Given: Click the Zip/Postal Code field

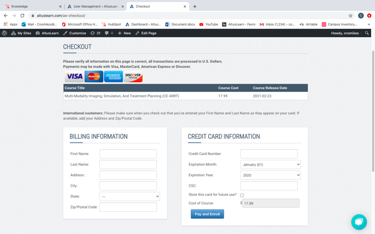Looking at the screenshot, I should point(128,207).
